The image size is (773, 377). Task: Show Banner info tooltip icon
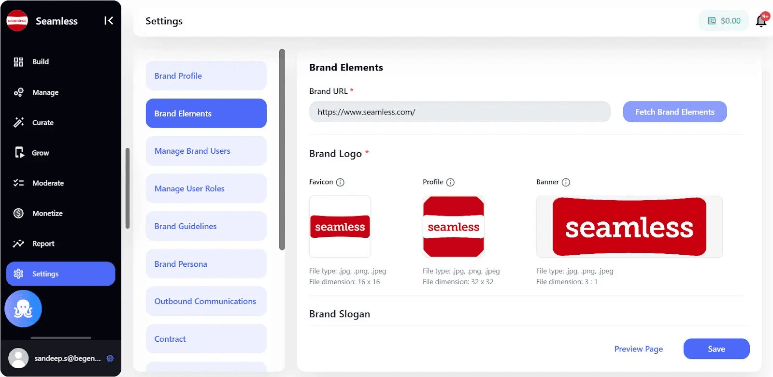[x=566, y=182]
